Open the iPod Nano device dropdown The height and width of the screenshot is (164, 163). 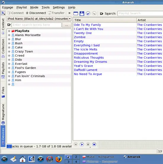click(x=70, y=19)
